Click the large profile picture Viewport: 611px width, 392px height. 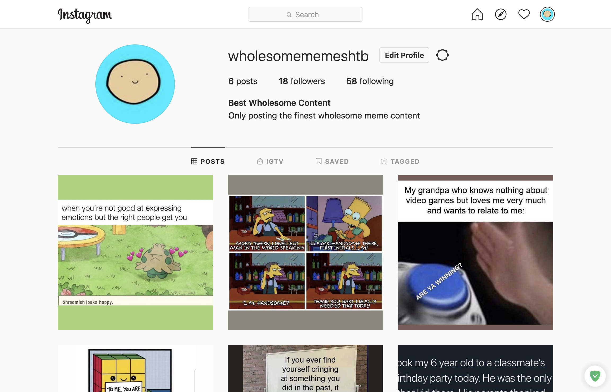pos(135,84)
